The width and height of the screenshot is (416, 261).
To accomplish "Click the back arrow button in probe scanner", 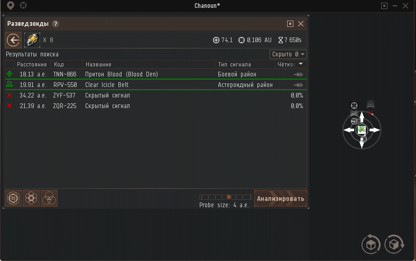I will pyautogui.click(x=13, y=40).
